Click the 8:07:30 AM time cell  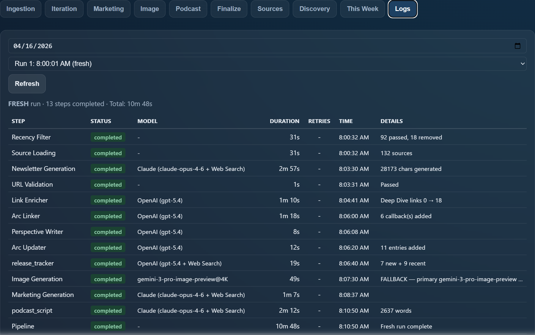[354, 279]
